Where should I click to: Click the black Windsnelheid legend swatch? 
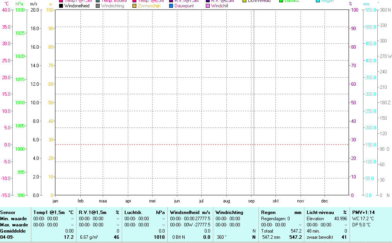point(61,6)
